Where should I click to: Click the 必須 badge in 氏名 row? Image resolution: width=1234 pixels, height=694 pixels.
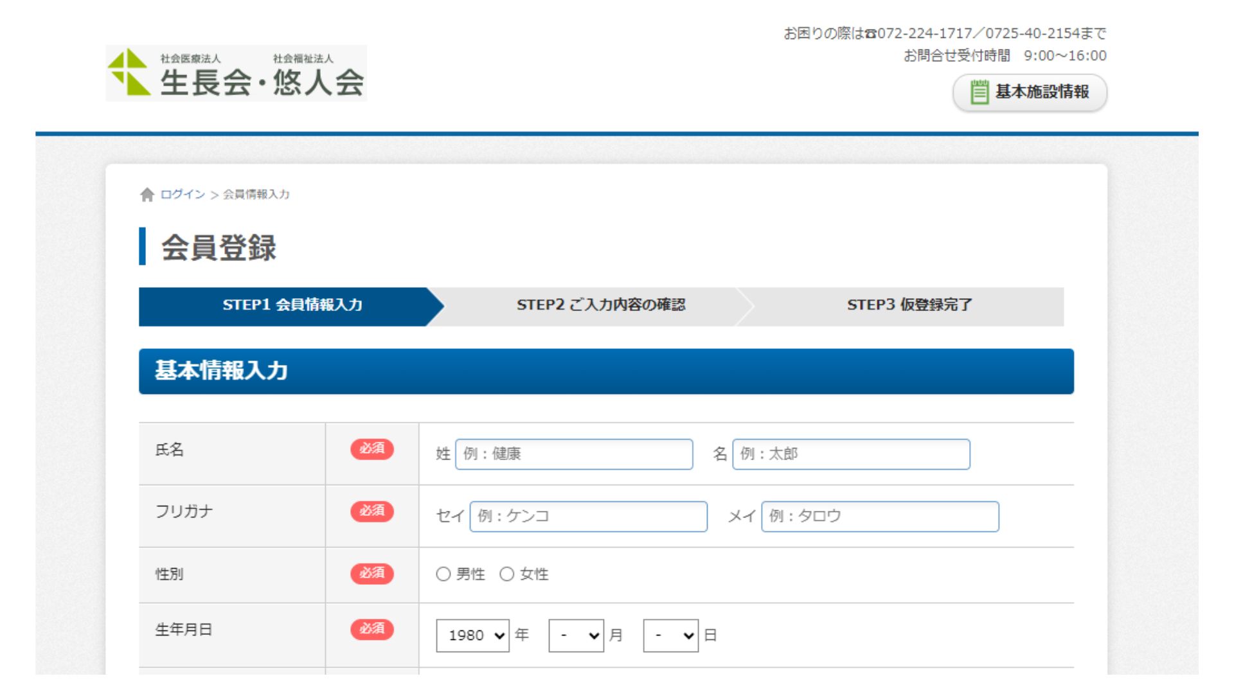click(x=371, y=449)
